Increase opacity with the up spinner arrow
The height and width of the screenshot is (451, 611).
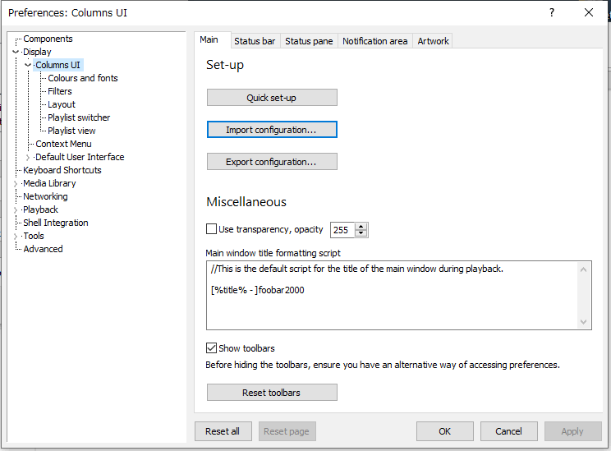361,227
